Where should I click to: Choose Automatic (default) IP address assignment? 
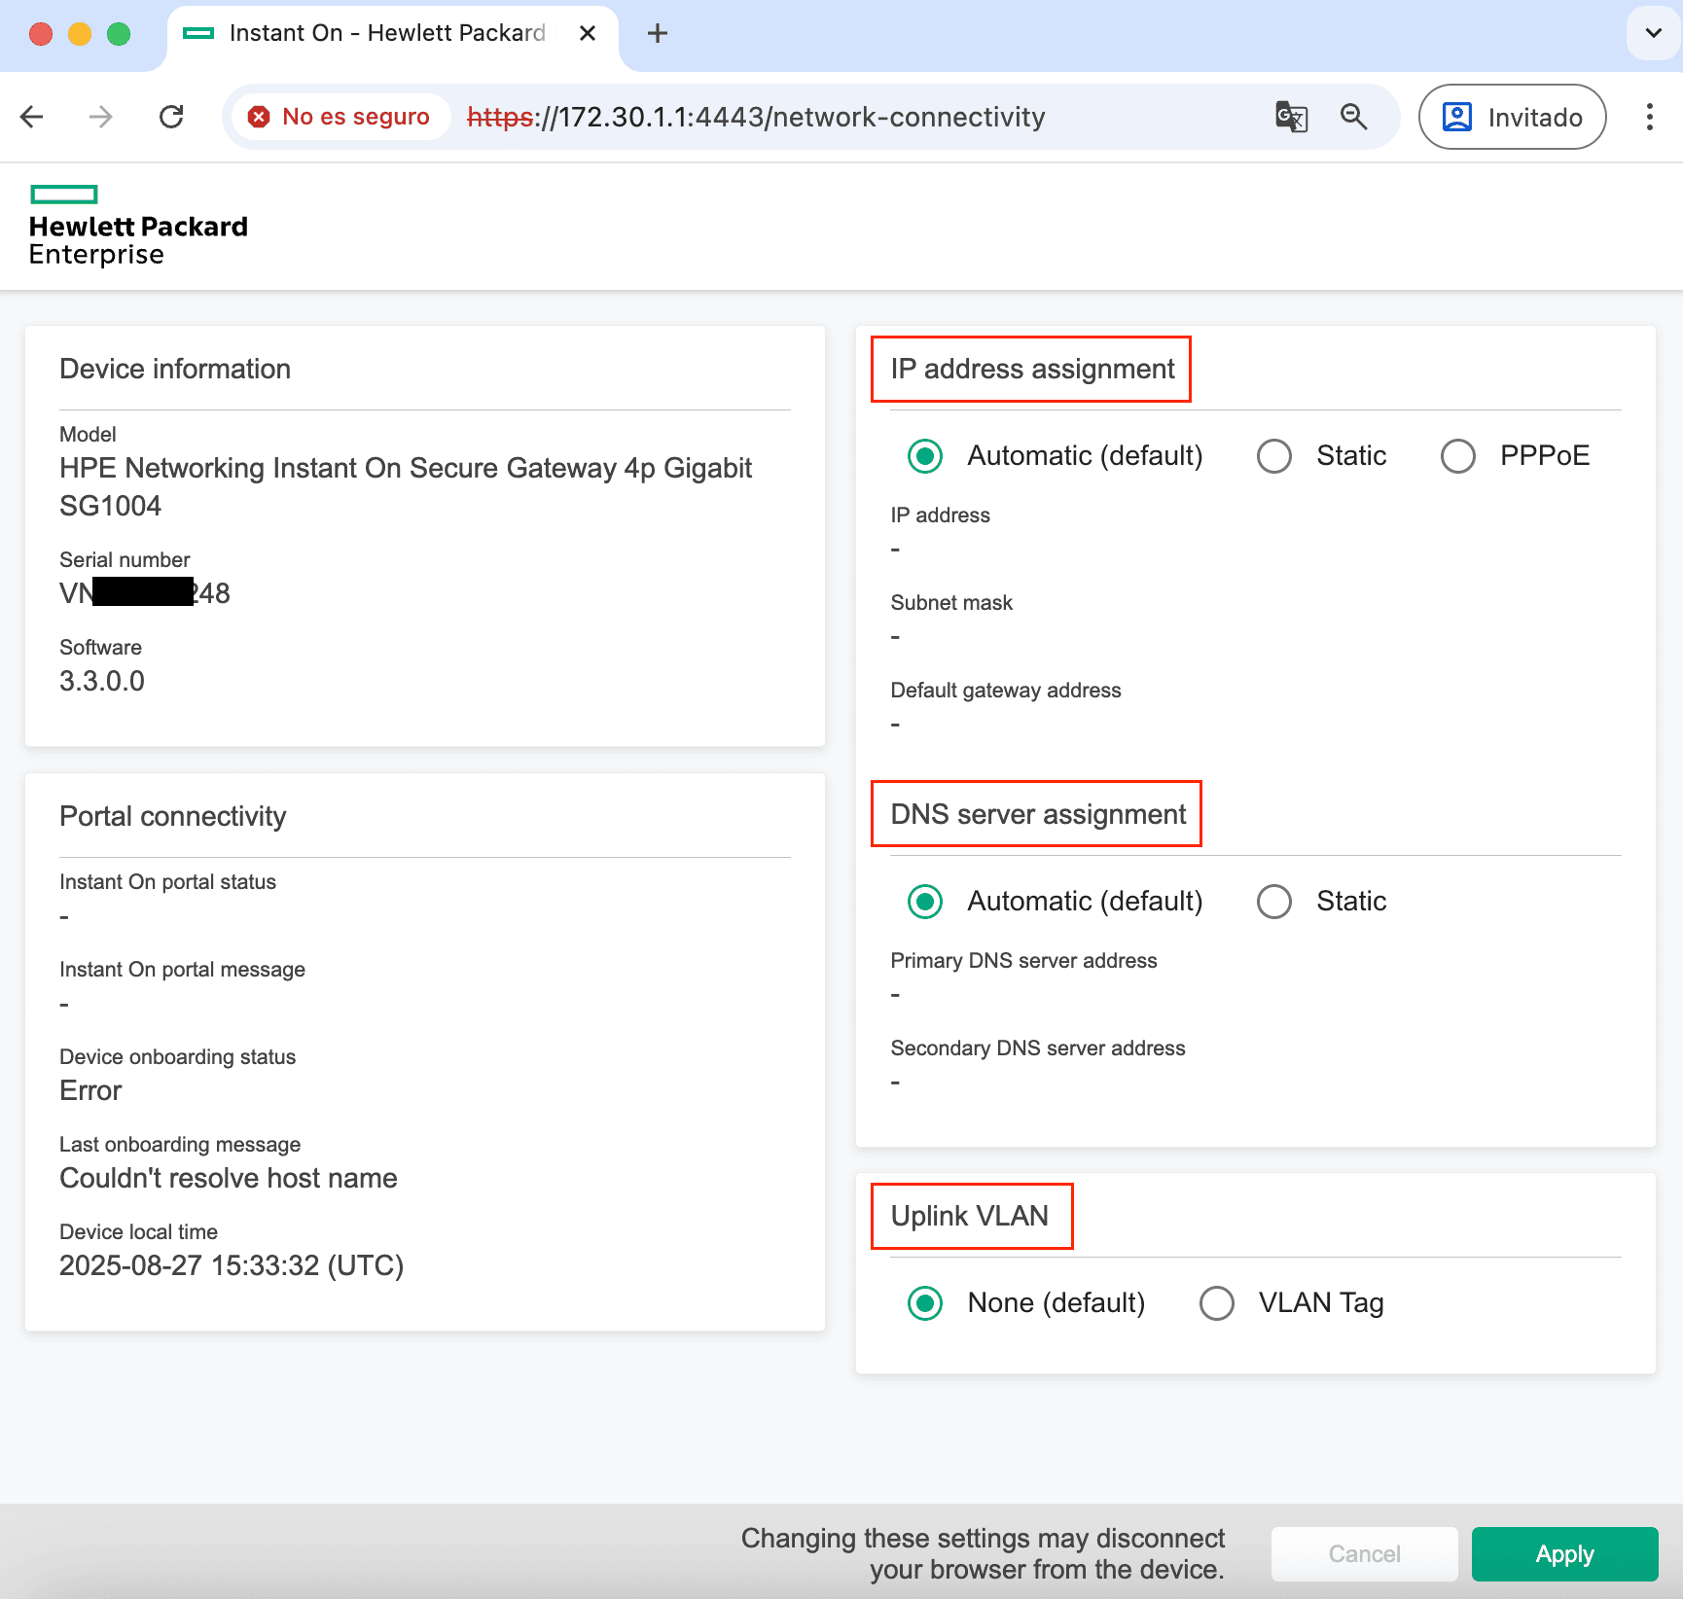(x=925, y=456)
